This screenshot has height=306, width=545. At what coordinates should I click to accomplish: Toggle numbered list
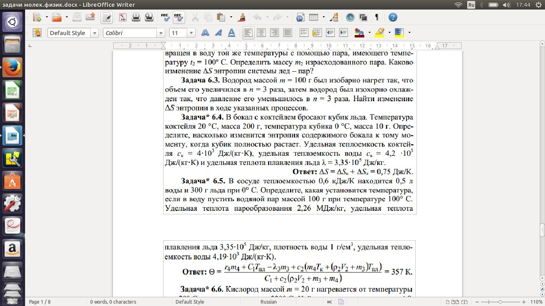(x=304, y=33)
